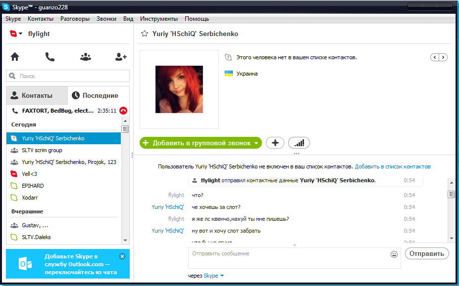Switch to the Контакты tab
Screen dimensions: 459x286
[x=37, y=95]
